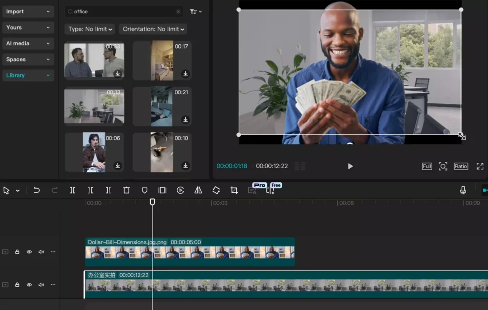The width and height of the screenshot is (488, 310).
Task: Play the preview video
Action: pyautogui.click(x=350, y=166)
